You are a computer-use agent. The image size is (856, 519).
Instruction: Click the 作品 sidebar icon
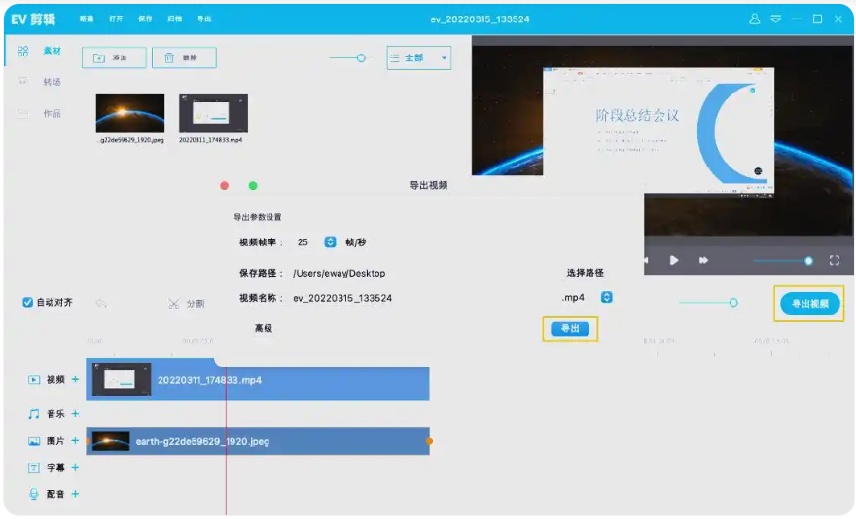pyautogui.click(x=23, y=114)
